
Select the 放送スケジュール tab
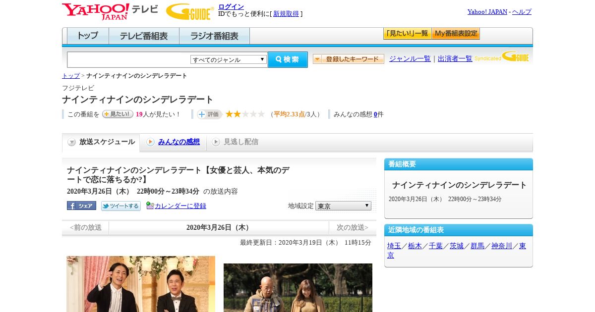click(101, 142)
